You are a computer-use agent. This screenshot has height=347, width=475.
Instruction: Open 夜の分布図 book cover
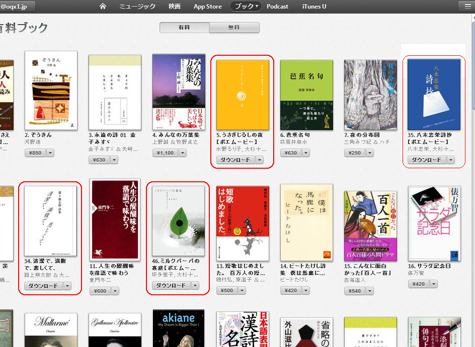pos(370,95)
